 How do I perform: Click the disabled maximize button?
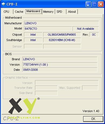pos(94,4)
